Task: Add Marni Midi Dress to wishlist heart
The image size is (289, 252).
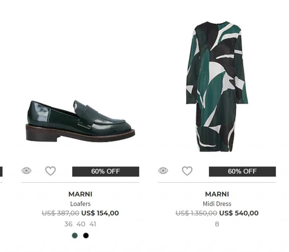Action: [x=187, y=171]
